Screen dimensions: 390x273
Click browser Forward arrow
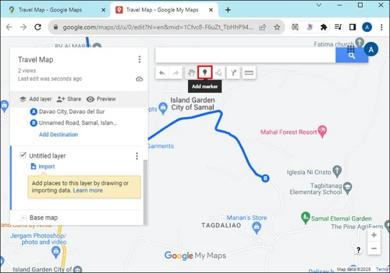click(x=23, y=27)
